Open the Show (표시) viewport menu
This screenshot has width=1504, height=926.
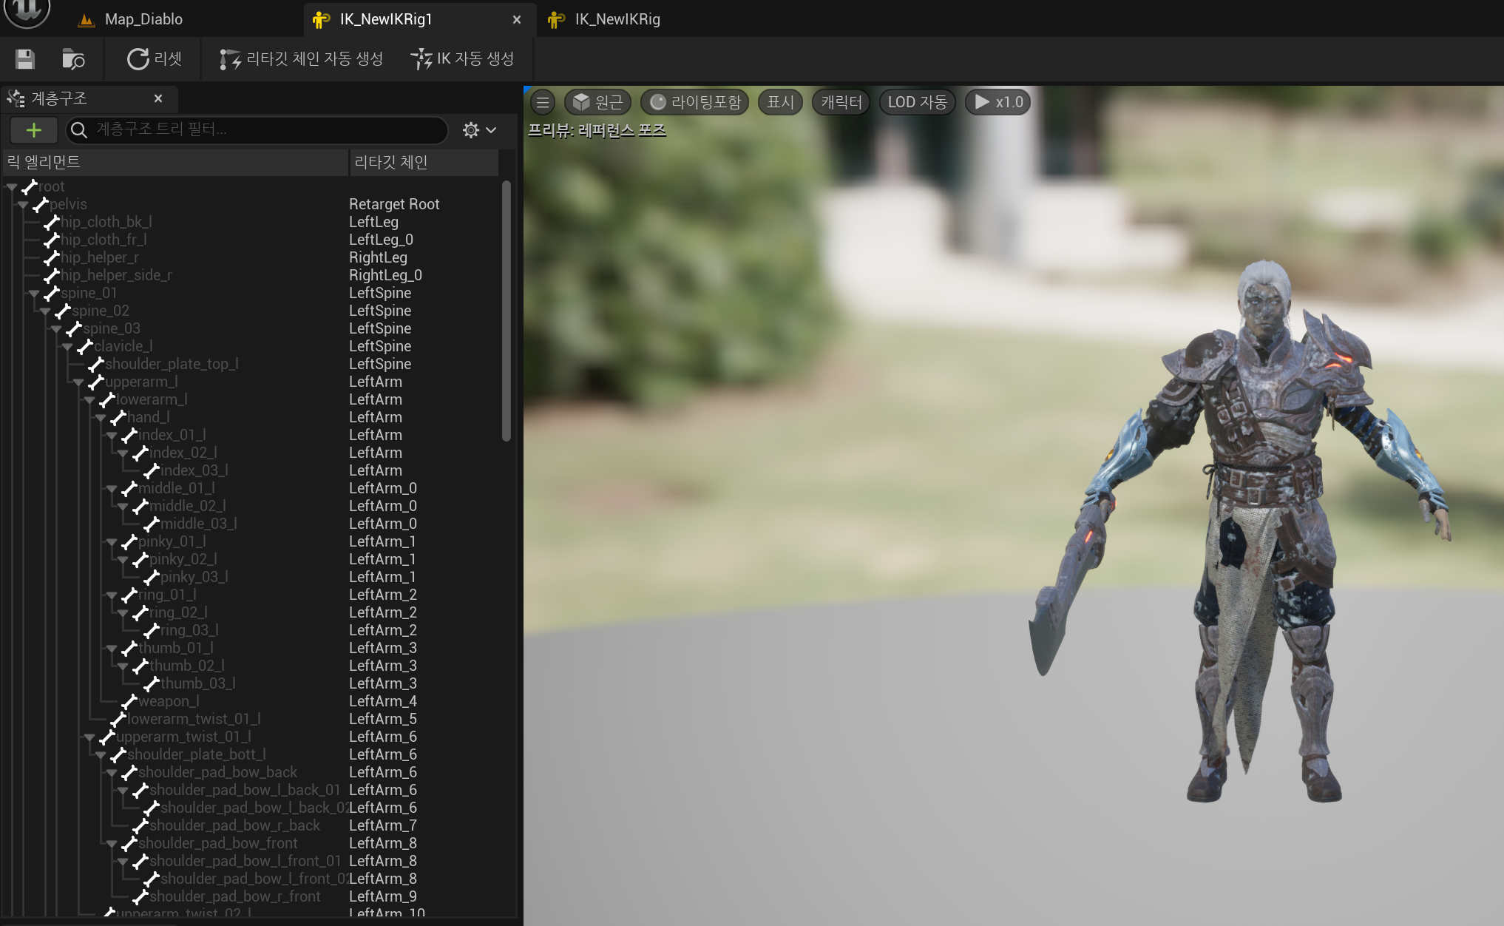[780, 102]
